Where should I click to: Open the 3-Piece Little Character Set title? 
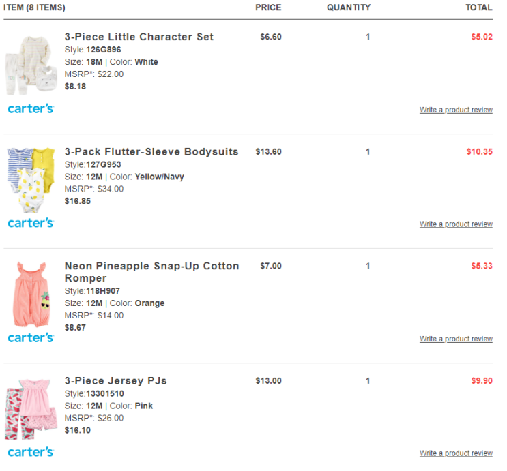click(139, 37)
